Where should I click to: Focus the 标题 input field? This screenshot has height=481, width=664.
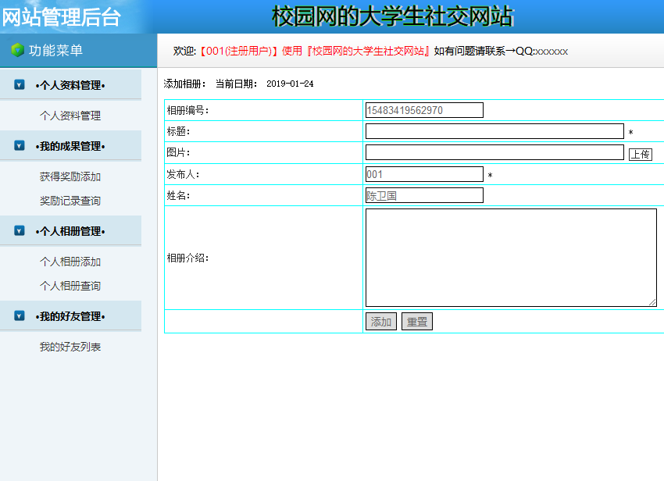tap(494, 131)
